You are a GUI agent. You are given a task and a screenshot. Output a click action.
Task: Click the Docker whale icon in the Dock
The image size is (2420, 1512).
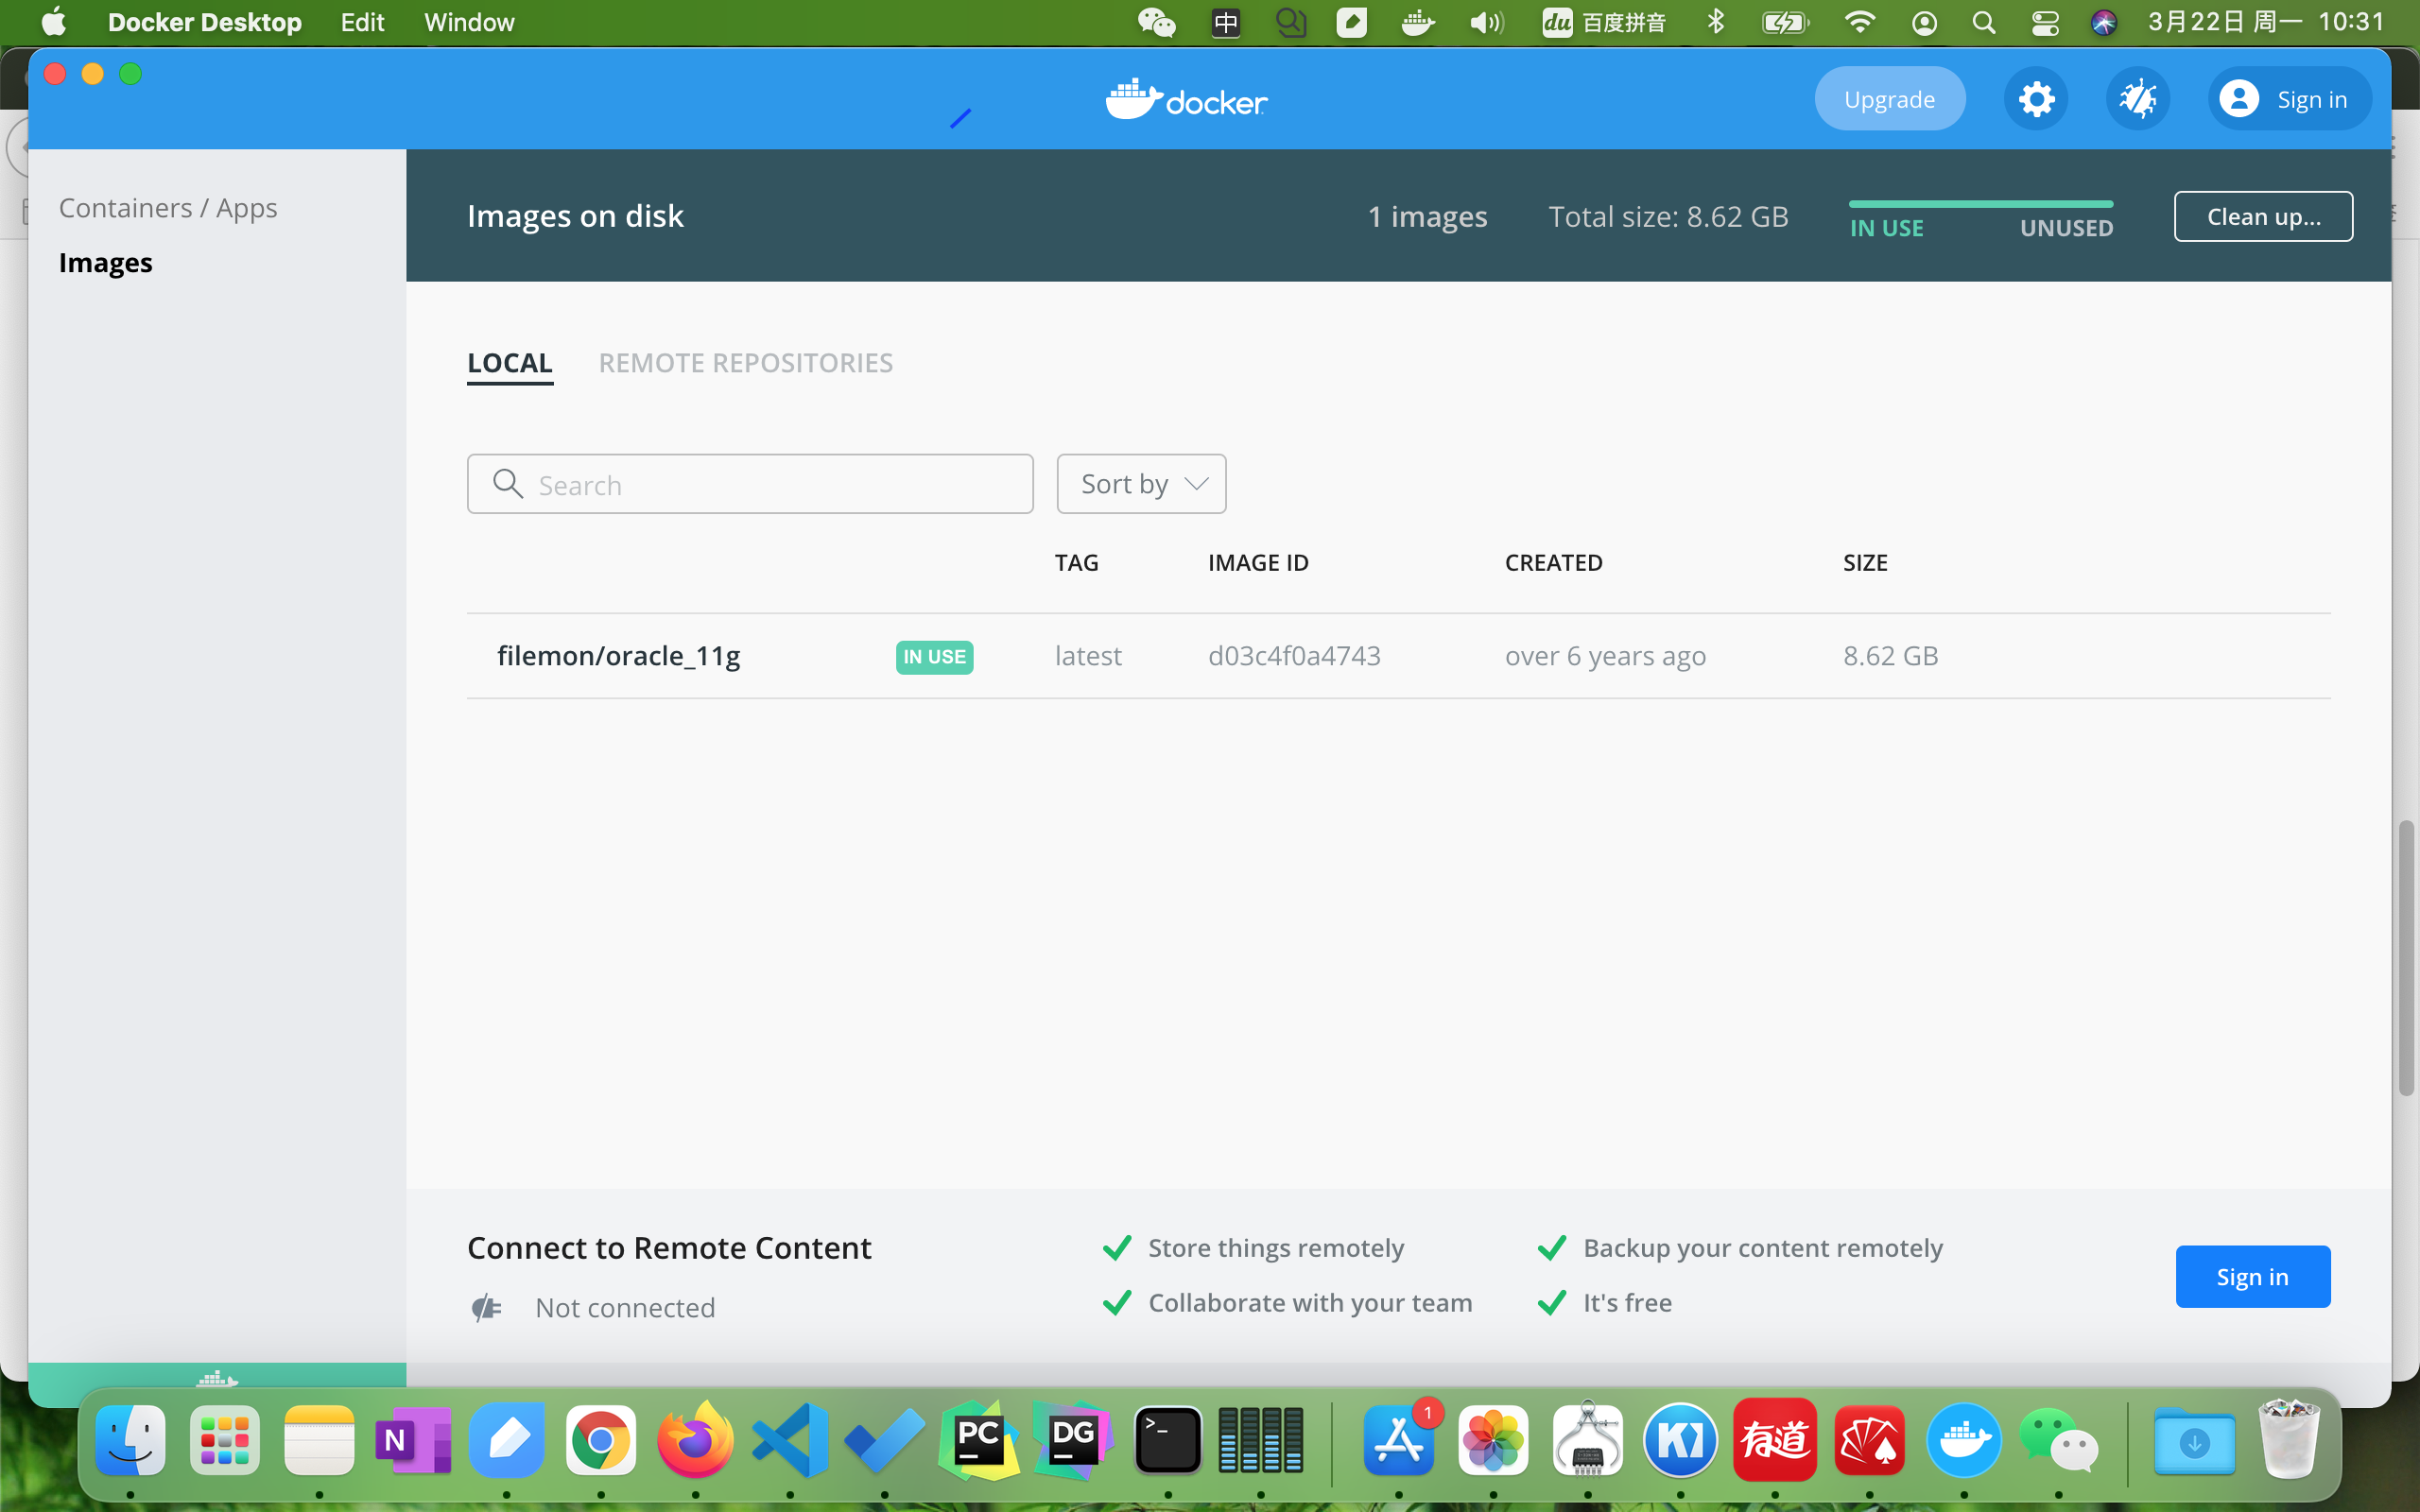(1963, 1440)
